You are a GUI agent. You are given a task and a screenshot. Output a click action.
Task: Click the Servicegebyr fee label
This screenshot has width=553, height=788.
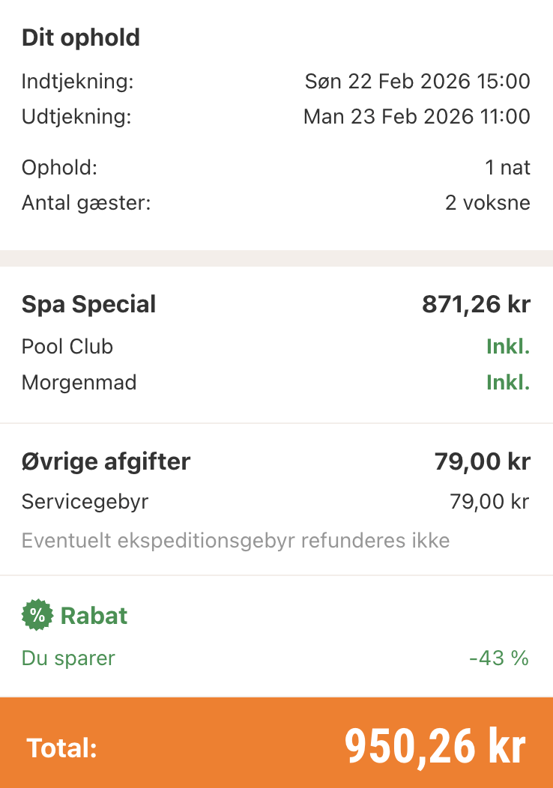pos(85,501)
